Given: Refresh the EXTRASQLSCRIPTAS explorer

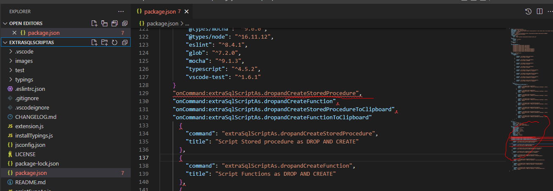Looking at the screenshot, I should (x=115, y=42).
